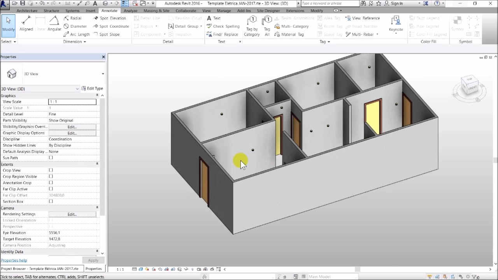
Task: Click the 1:1 view scale in view control bar
Action: 120,269
